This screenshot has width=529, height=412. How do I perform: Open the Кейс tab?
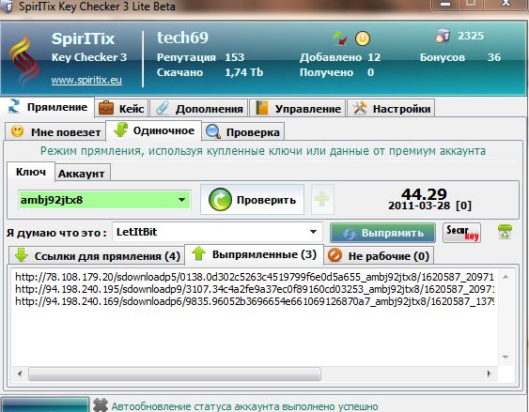[121, 109]
